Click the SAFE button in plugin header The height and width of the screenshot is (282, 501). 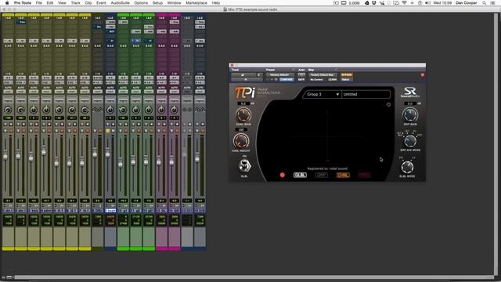point(301,79)
